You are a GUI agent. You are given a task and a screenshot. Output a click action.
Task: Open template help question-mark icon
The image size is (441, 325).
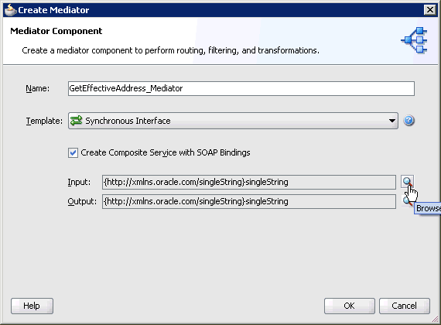(x=409, y=121)
